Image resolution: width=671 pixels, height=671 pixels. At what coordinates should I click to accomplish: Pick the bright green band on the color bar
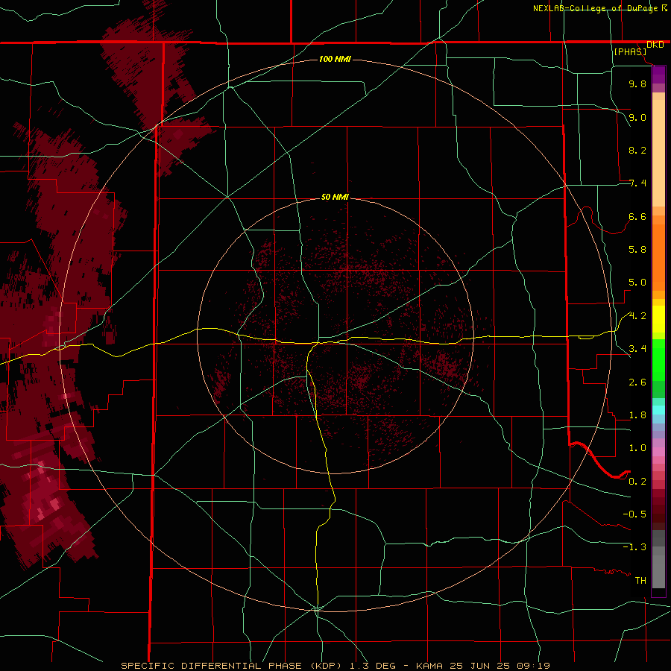tap(658, 360)
